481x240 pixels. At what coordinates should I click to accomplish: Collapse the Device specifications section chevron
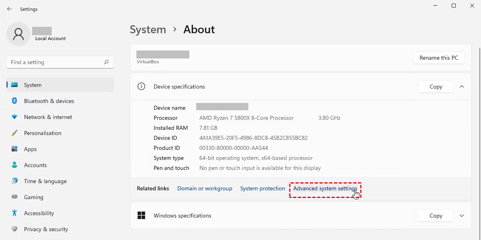coord(462,87)
